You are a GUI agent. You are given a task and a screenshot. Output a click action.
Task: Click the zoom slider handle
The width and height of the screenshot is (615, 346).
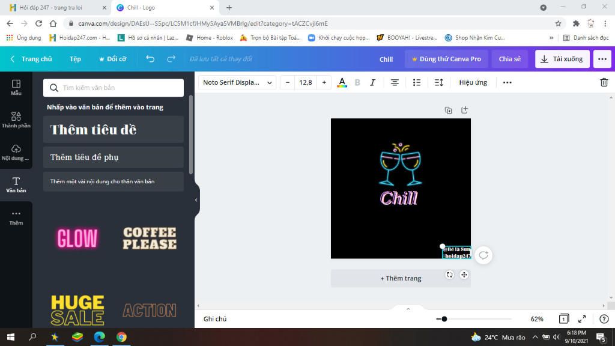click(x=444, y=319)
